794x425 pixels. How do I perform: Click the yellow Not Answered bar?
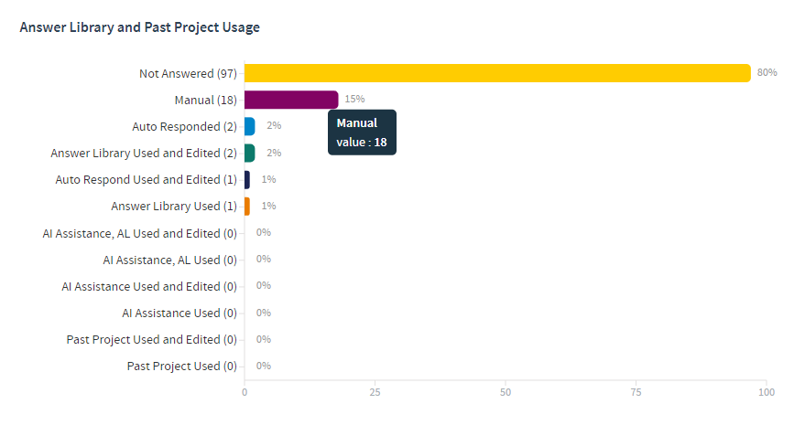click(x=497, y=73)
